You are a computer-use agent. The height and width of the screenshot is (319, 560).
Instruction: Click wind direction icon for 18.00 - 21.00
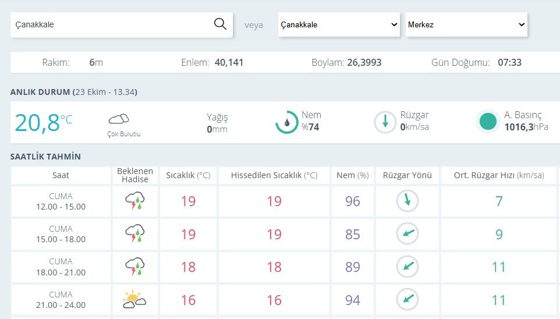[x=407, y=267]
